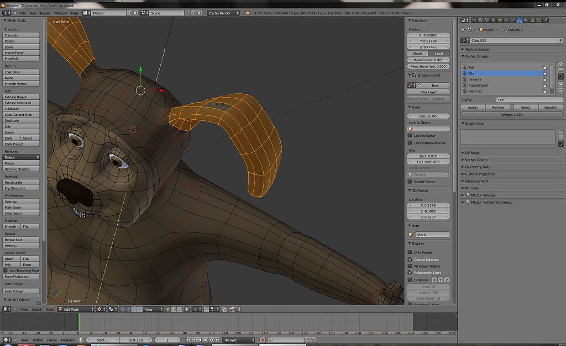This screenshot has width=566, height=346.
Task: Click the play animation button in timeline
Action: [x=206, y=340]
